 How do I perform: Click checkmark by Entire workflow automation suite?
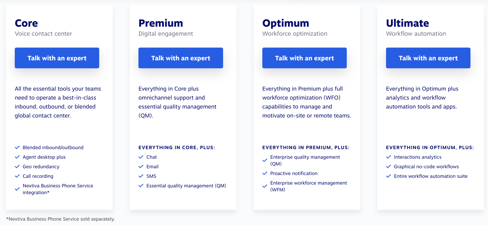coord(388,176)
